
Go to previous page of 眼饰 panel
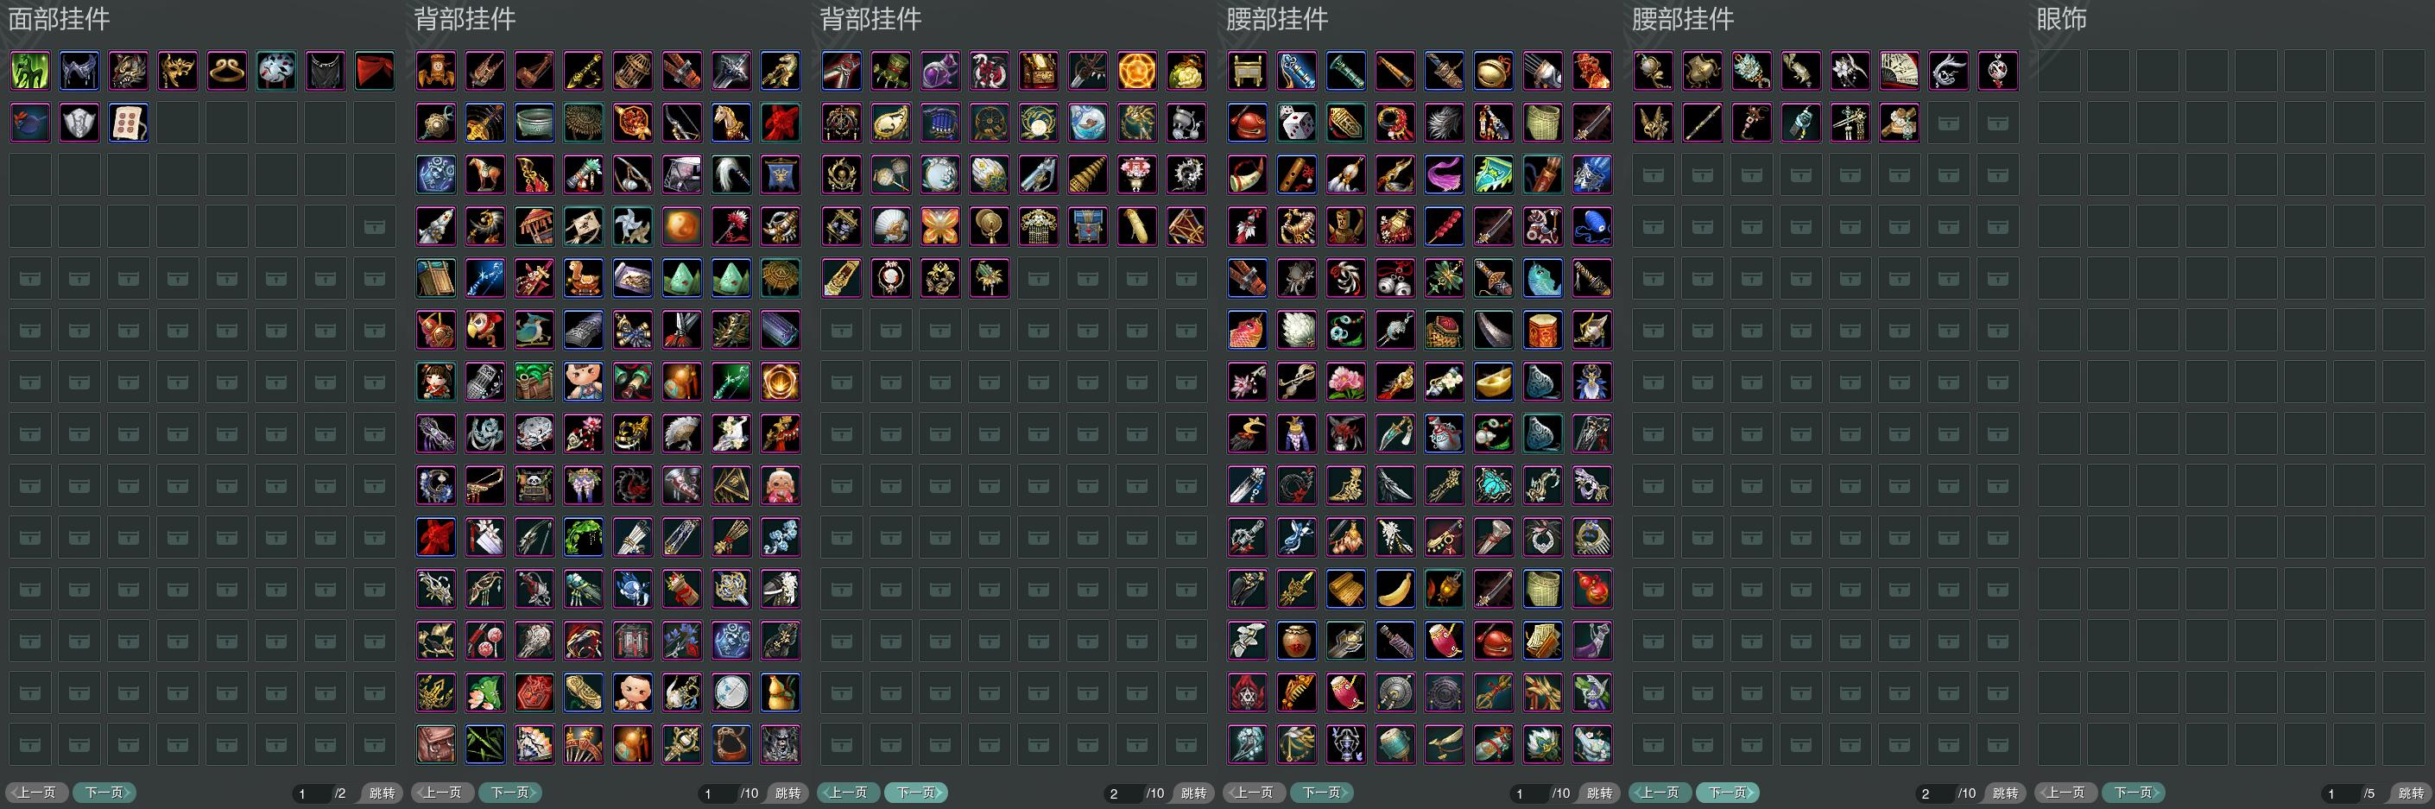coord(2066,793)
